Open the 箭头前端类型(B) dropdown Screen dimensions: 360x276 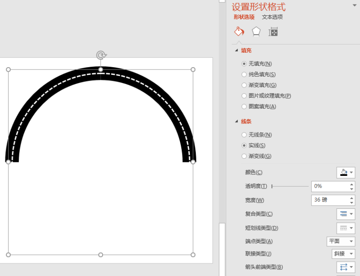pyautogui.click(x=346, y=267)
